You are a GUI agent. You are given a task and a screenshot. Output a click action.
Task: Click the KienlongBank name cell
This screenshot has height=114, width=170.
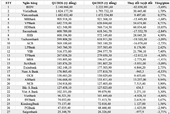click(30, 104)
